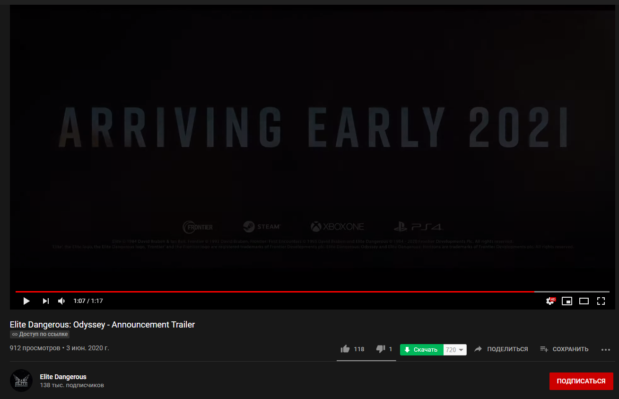The image size is (619, 399).
Task: Dislike the announcement trailer video
Action: 384,349
